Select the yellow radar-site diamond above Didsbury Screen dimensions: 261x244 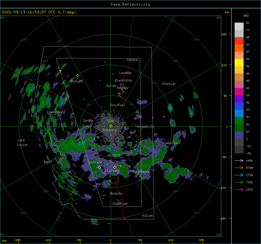coord(111,126)
